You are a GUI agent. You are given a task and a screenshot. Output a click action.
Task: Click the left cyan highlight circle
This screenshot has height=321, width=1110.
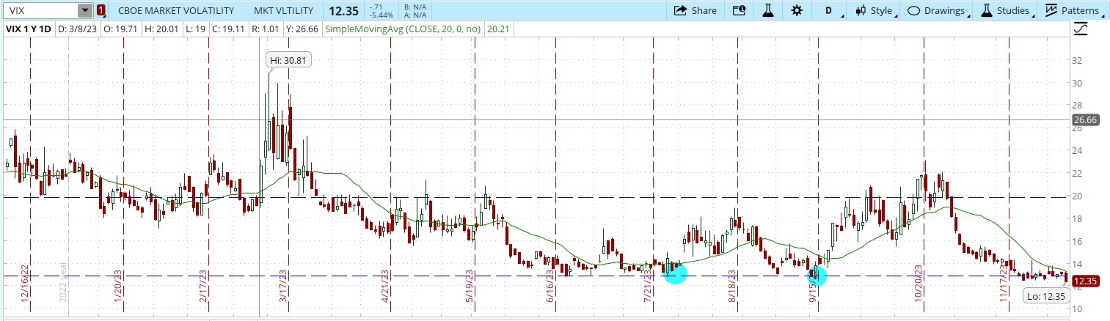point(675,274)
